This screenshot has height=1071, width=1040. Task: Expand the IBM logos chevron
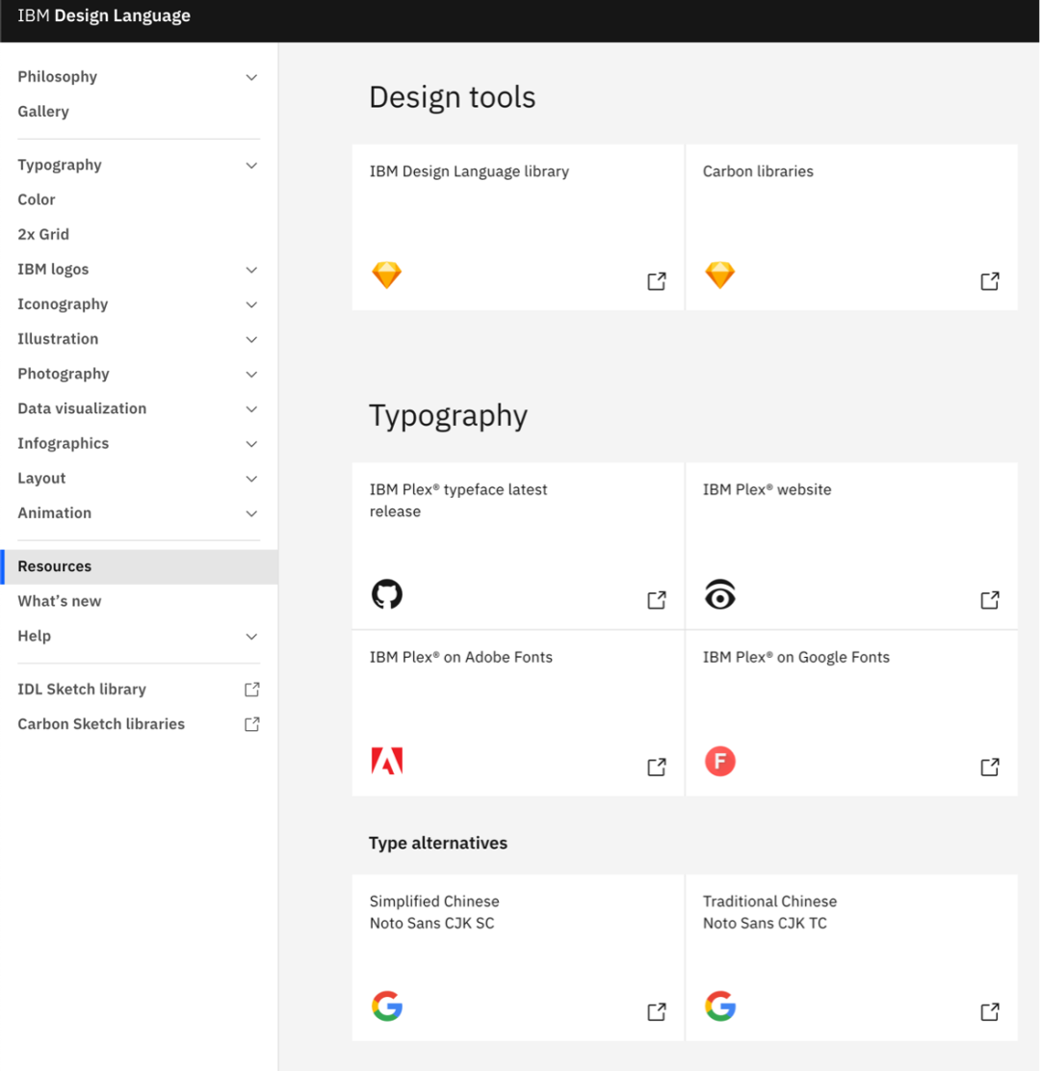[252, 270]
